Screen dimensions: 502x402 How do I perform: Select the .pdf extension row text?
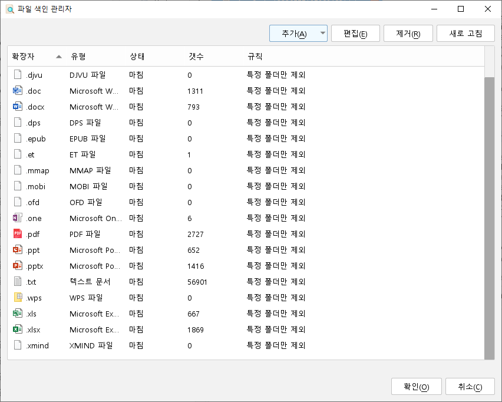[x=33, y=234]
